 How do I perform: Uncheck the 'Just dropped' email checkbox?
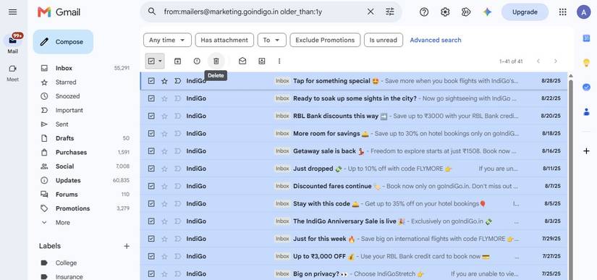point(151,169)
